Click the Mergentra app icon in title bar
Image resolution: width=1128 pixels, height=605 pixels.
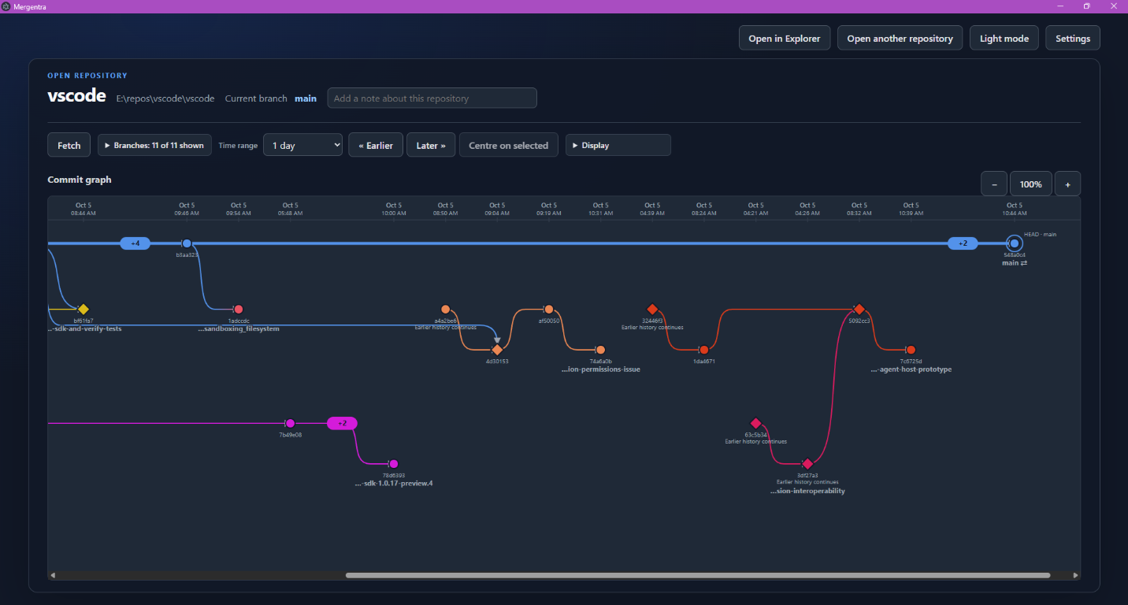point(6,6)
